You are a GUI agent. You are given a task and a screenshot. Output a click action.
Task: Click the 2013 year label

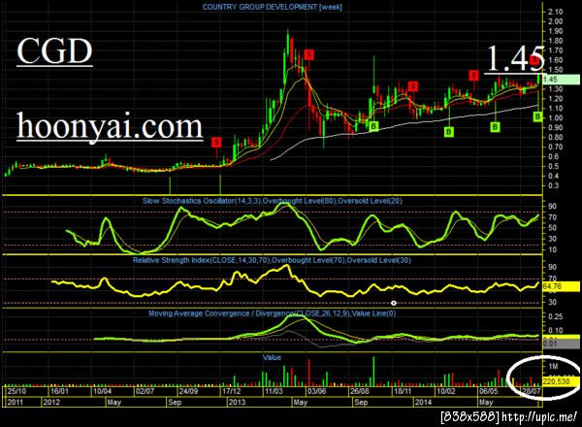(237, 403)
